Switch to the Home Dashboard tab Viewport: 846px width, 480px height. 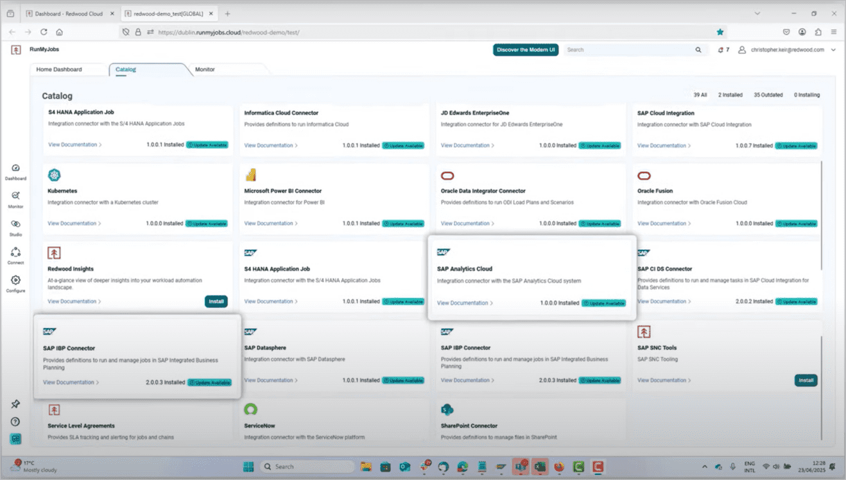59,69
